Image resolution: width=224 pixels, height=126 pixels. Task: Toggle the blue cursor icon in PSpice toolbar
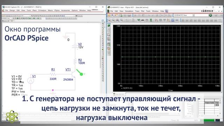pos(173,20)
